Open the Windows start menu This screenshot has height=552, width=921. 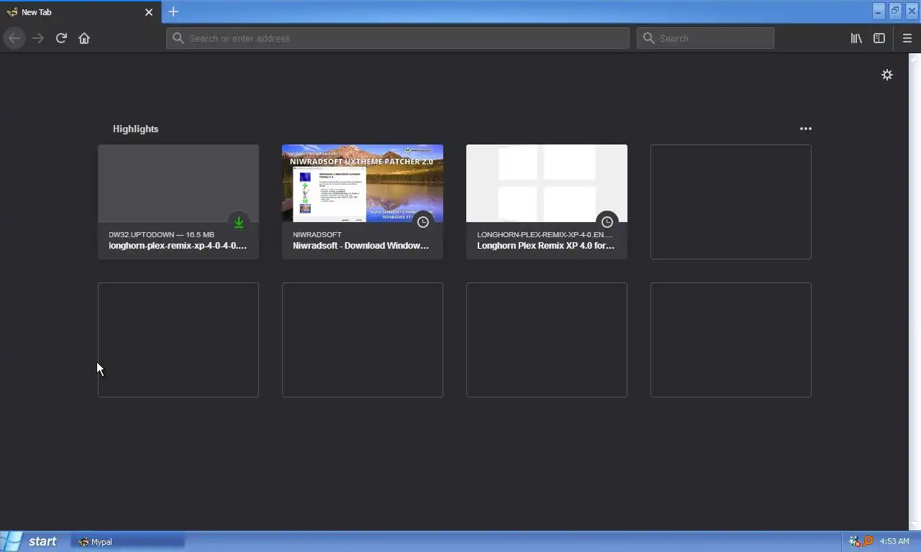pyautogui.click(x=30, y=541)
